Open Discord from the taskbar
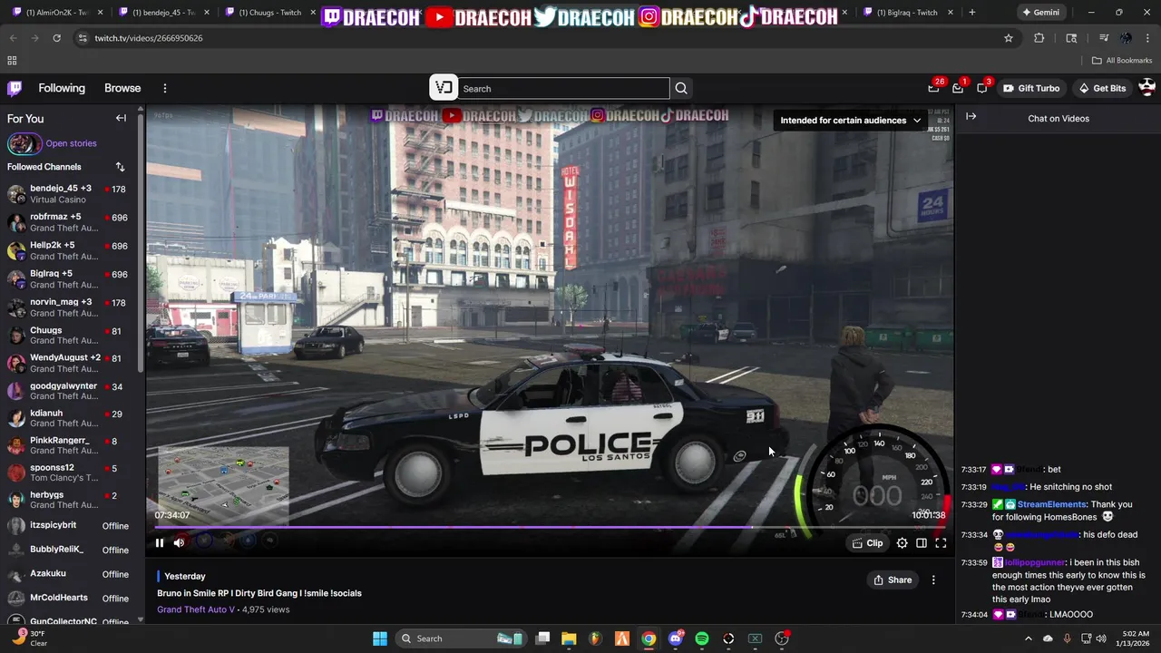This screenshot has width=1161, height=653. [675, 638]
